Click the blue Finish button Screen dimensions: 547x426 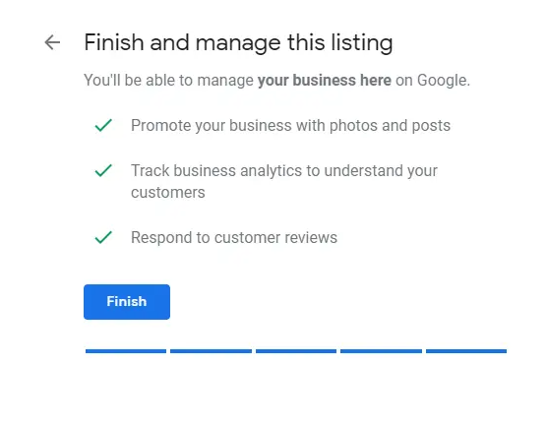coord(127,302)
